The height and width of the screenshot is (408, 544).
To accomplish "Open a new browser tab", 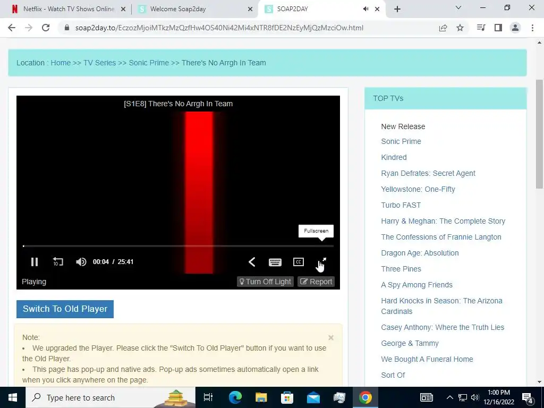I will point(397,9).
